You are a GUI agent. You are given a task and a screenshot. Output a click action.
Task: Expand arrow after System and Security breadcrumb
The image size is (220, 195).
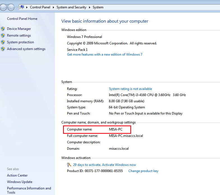tap(90, 7)
